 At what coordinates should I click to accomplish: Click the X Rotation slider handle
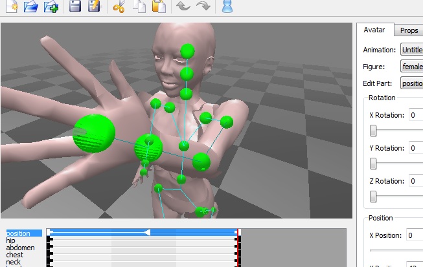[373, 131]
